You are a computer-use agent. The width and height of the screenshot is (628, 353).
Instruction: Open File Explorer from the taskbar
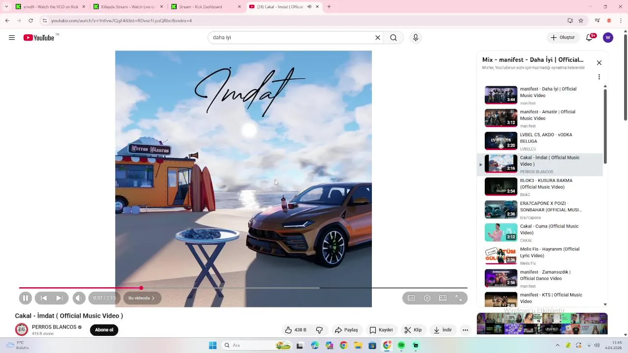click(x=358, y=346)
